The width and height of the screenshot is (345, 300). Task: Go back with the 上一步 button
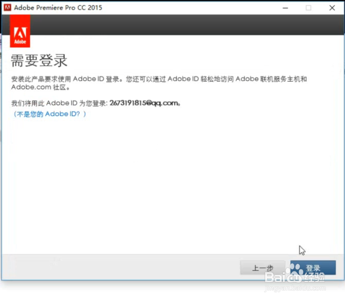[262, 268]
